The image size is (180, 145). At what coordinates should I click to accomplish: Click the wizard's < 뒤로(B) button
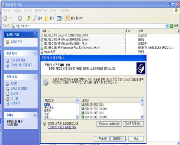(x=102, y=138)
